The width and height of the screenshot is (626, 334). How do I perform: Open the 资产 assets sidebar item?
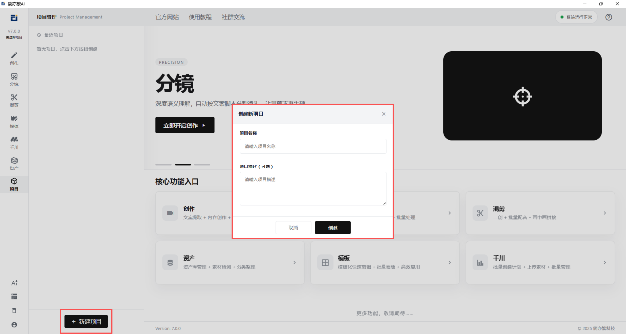tap(14, 164)
